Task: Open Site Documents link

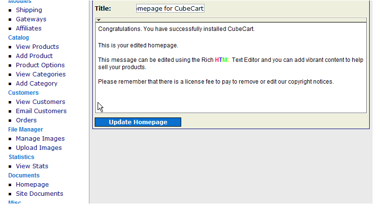Action: pos(40,193)
